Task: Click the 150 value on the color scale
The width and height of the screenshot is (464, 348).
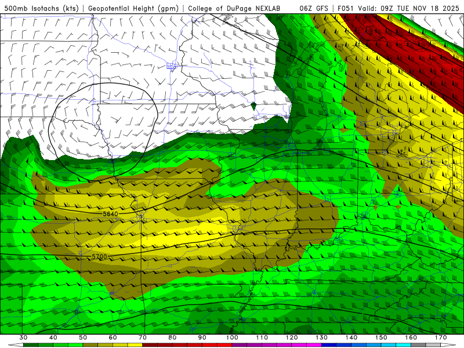Action: point(381,338)
